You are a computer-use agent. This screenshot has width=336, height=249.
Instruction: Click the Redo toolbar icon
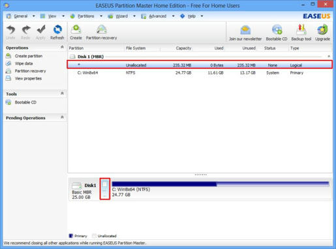tap(26, 30)
